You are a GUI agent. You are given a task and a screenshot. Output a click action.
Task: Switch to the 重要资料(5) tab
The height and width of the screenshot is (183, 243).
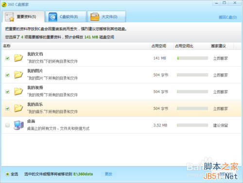pyautogui.click(x=23, y=17)
